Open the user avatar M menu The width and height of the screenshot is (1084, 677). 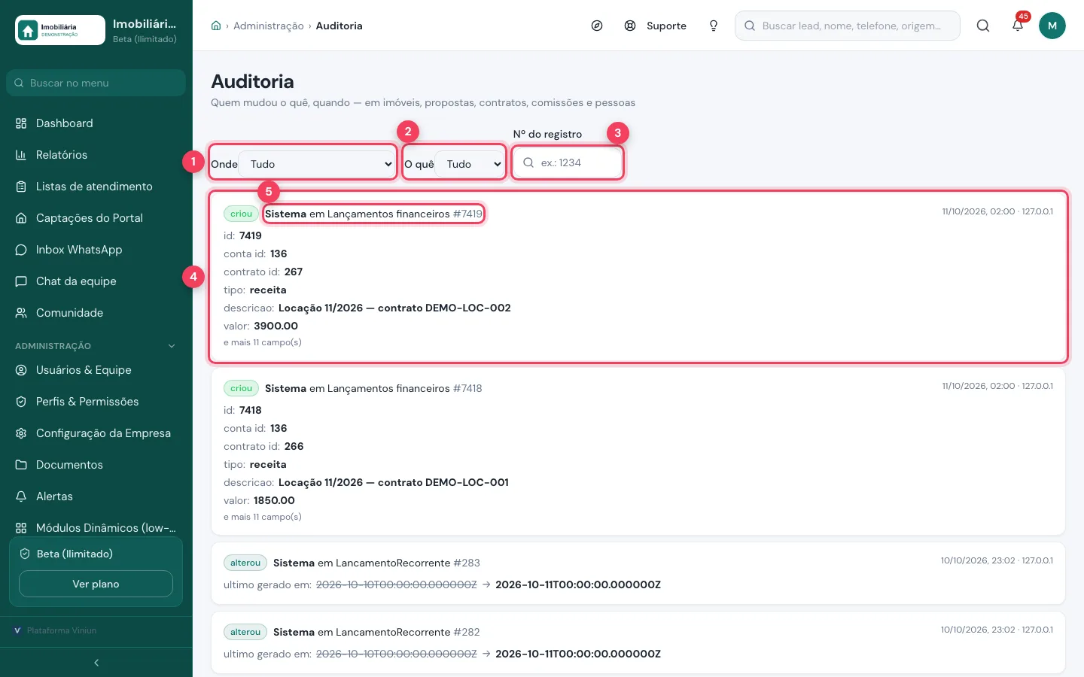(1052, 26)
